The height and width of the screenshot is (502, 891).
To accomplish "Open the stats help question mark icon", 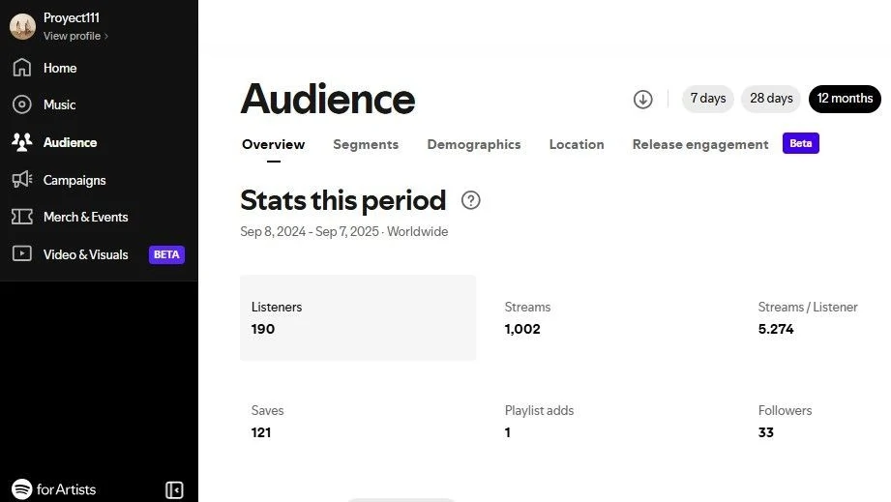I will point(471,200).
